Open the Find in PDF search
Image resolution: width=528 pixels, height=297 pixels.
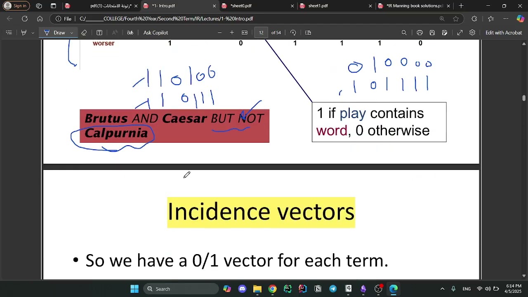tap(404, 33)
